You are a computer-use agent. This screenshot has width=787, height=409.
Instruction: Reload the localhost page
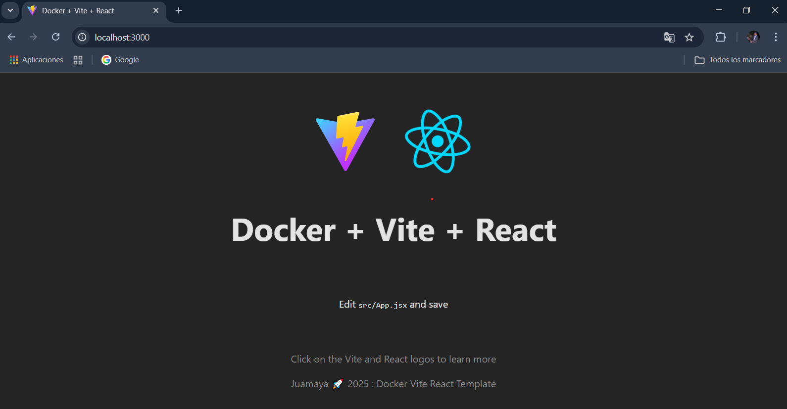pos(55,37)
